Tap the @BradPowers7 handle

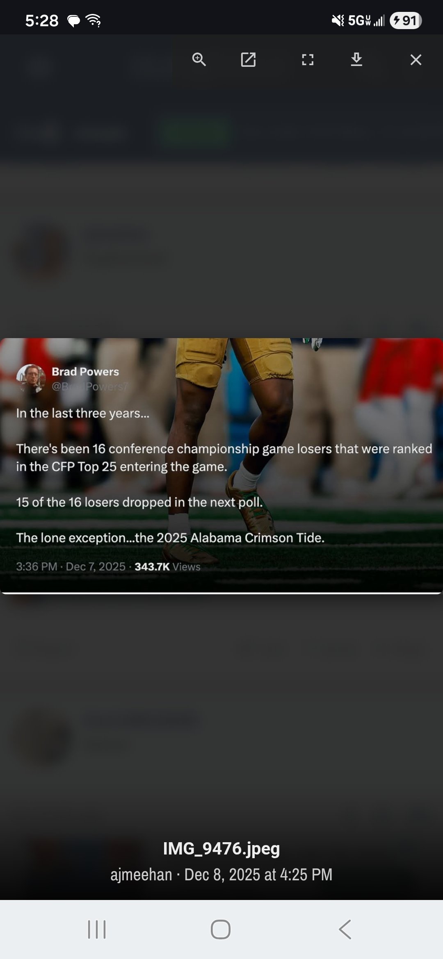90,386
